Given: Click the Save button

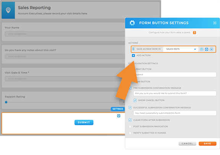Looking at the screenshot, I should click(207, 144).
